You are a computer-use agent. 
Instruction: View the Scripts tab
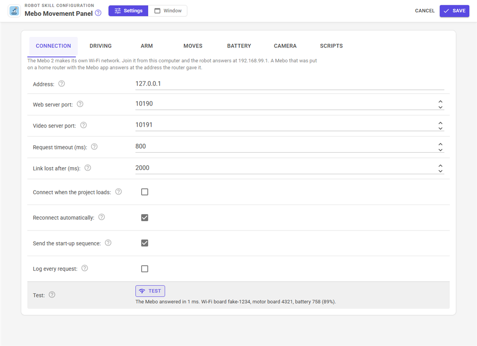click(331, 46)
